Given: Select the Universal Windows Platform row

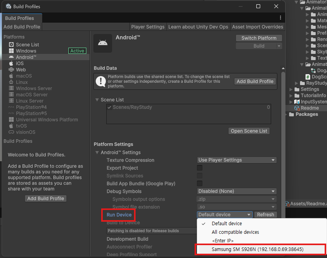Looking at the screenshot, I should point(46,119).
